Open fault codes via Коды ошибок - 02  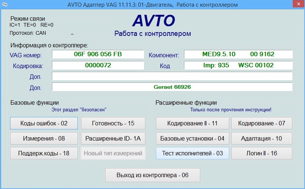44,123
